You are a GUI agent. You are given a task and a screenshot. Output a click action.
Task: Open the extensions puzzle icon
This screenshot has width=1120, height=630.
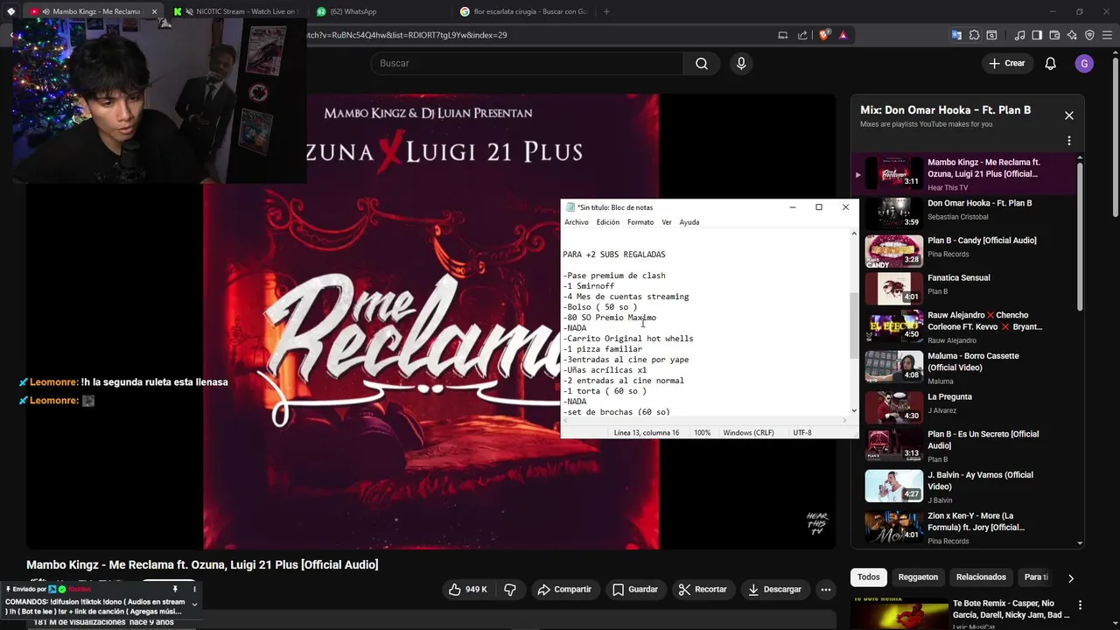974,35
